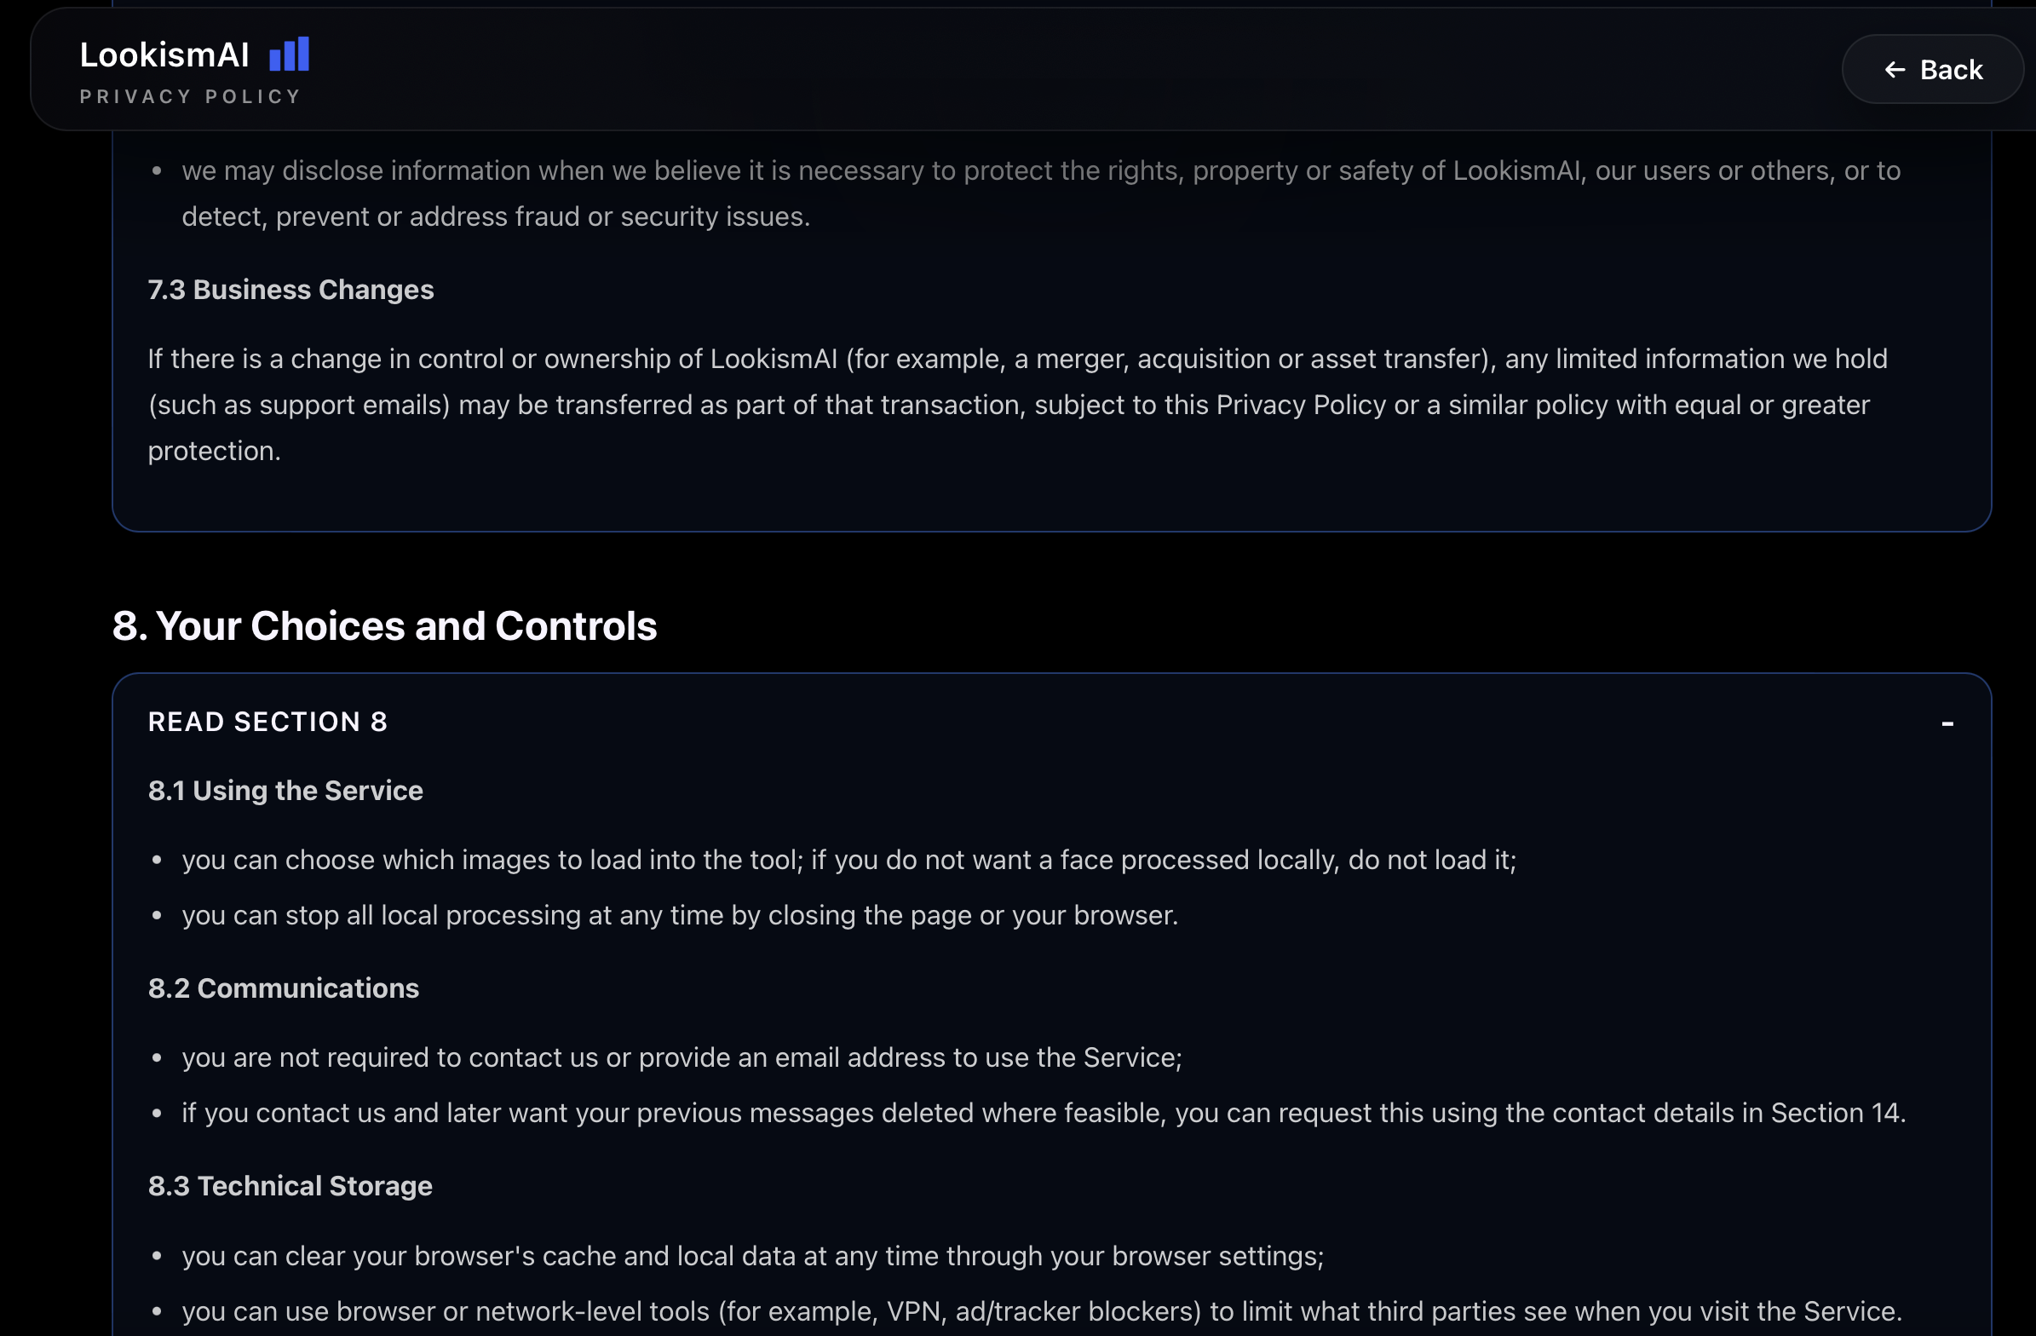Select the '8.1 Using the Service' subheading
Image resolution: width=2036 pixels, height=1336 pixels.
coord(285,791)
